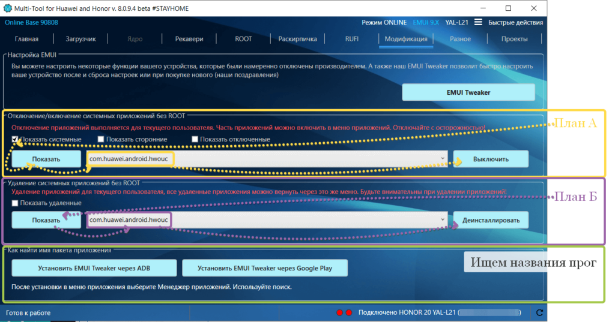Click Установить EMUI Tweaker через Google Play
The height and width of the screenshot is (322, 615).
[265, 268]
